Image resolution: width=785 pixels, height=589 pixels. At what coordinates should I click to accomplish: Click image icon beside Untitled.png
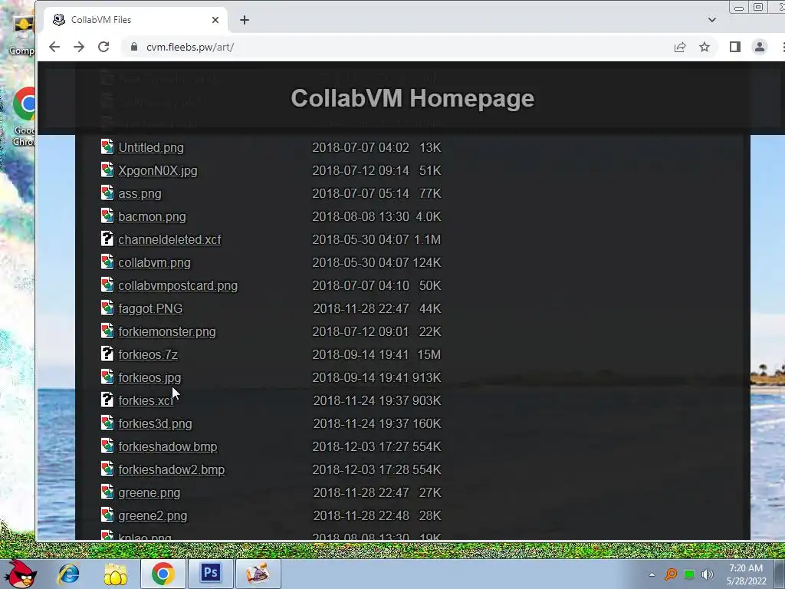tap(107, 146)
